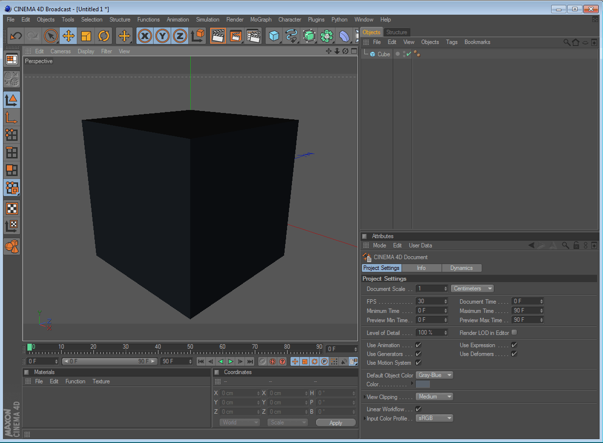Open the HyperNURBS generator icon
The width and height of the screenshot is (603, 443).
309,36
